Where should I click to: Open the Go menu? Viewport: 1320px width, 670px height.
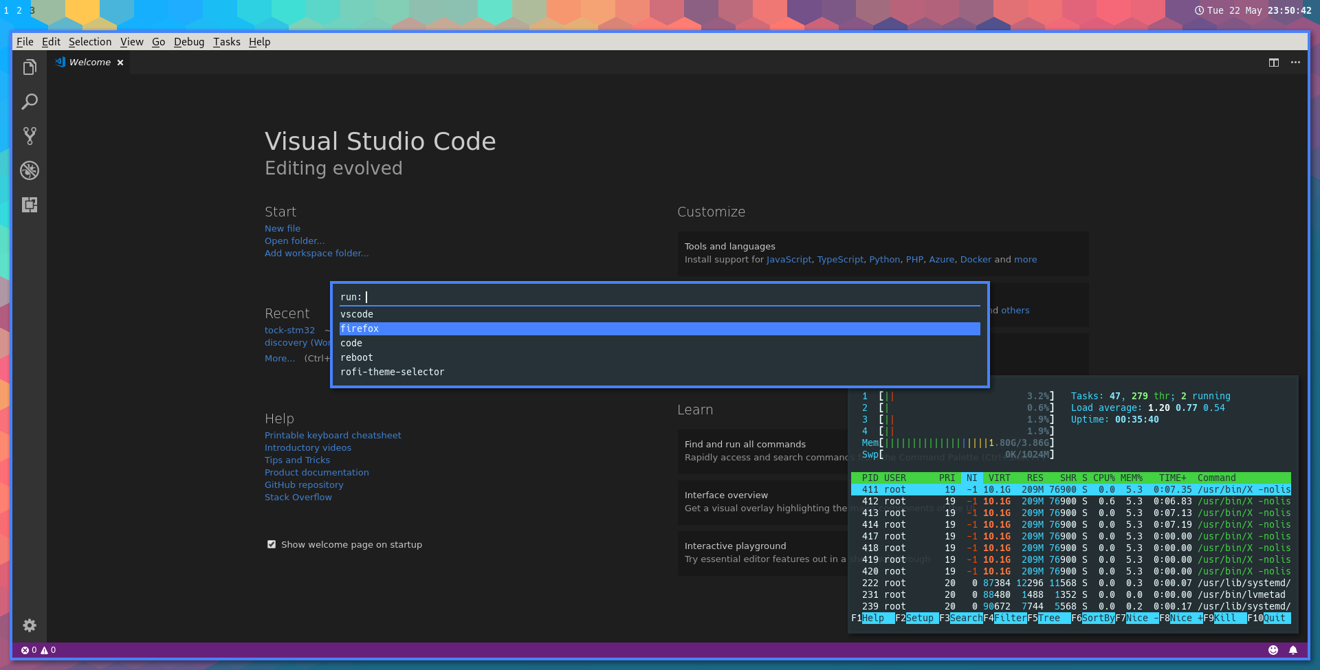[159, 42]
